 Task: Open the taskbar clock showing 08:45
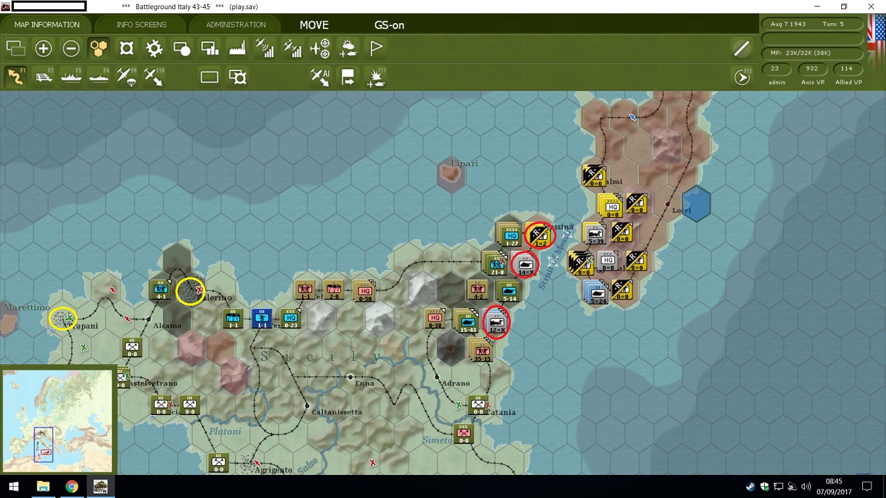pos(833,487)
